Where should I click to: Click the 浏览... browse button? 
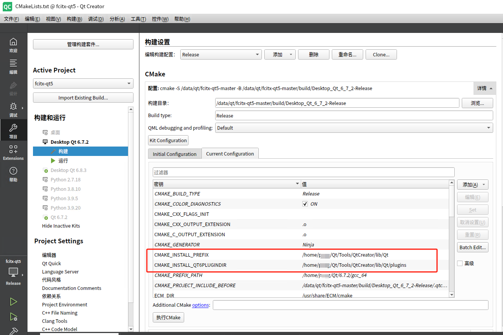tap(477, 103)
